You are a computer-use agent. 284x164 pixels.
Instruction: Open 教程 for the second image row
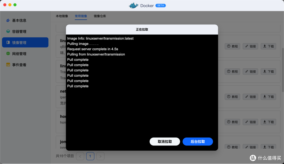[232, 72]
